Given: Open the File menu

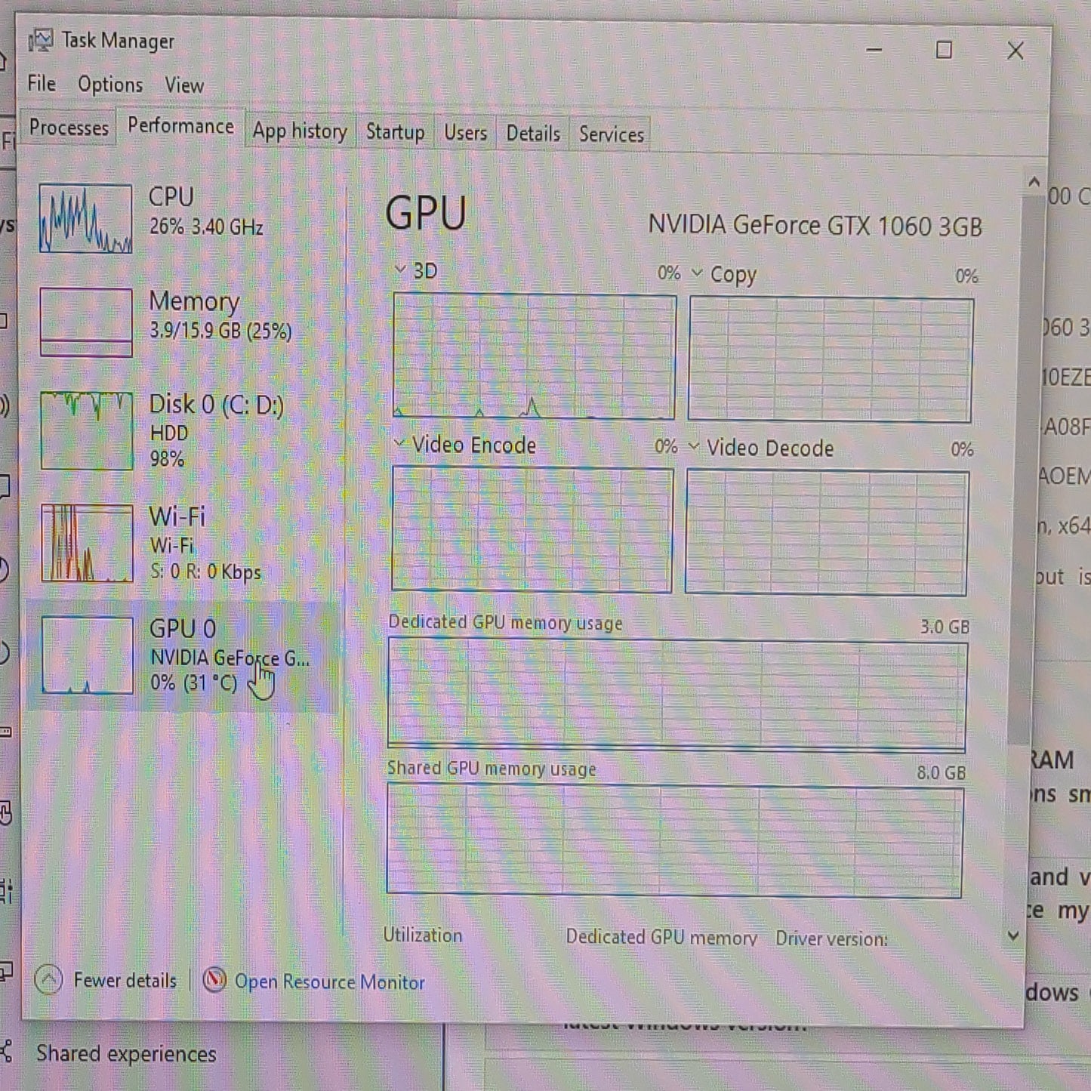Looking at the screenshot, I should click(42, 83).
